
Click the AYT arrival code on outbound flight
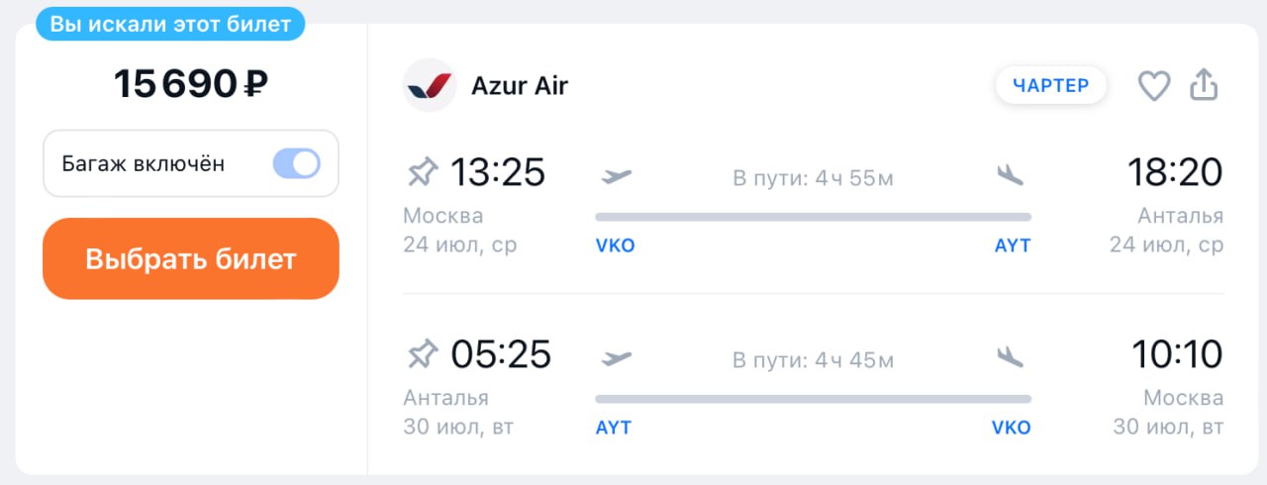pos(1012,245)
